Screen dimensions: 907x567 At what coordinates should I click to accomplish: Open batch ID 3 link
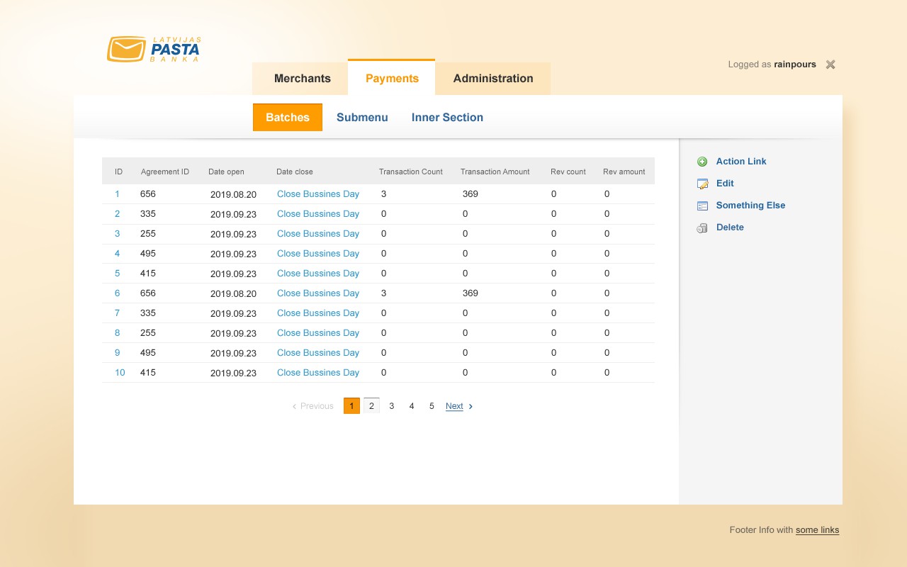117,234
